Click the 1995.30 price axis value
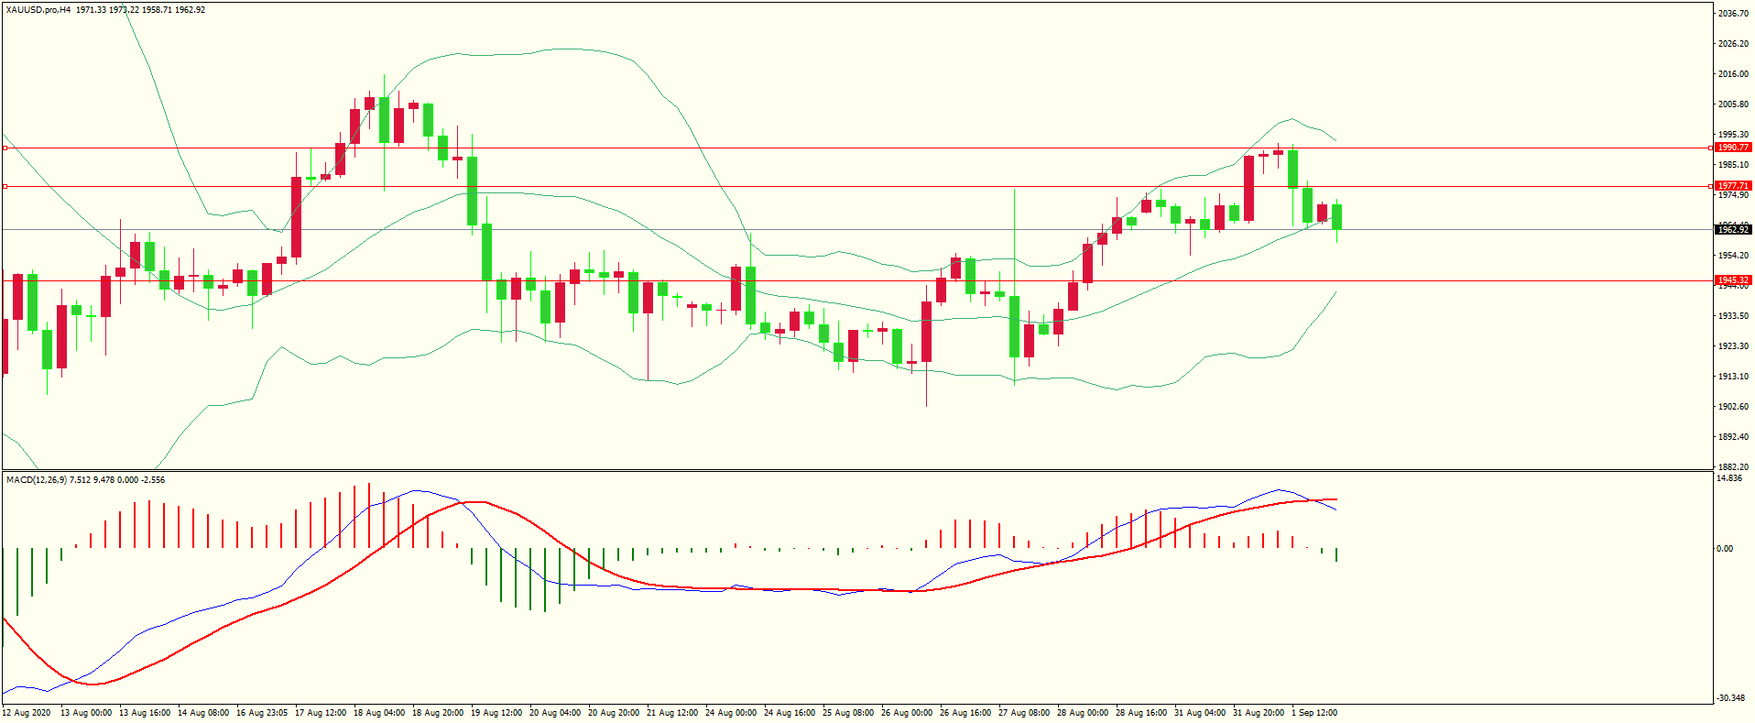 [x=1733, y=135]
